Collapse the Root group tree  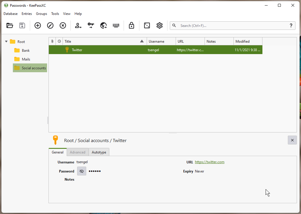click(6, 42)
